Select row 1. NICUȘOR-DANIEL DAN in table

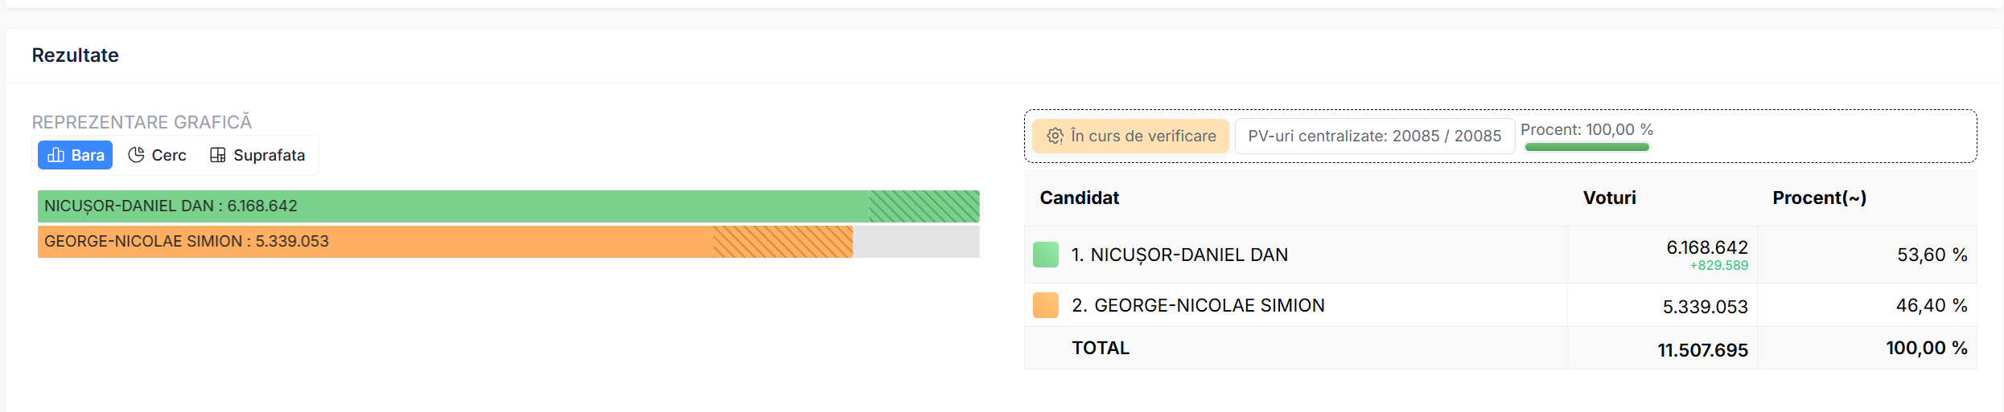[1500, 255]
